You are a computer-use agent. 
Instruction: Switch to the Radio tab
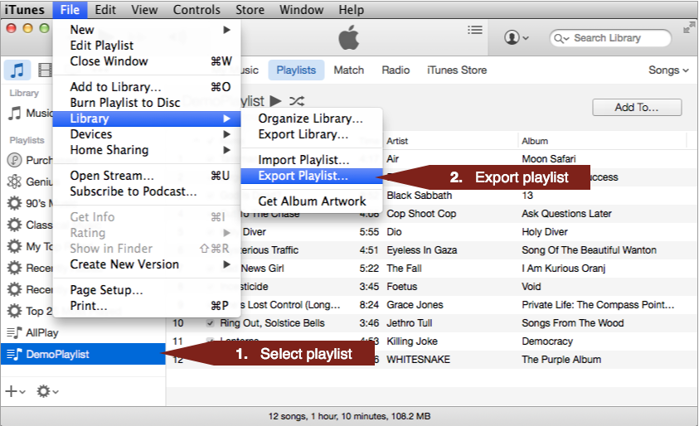[396, 70]
